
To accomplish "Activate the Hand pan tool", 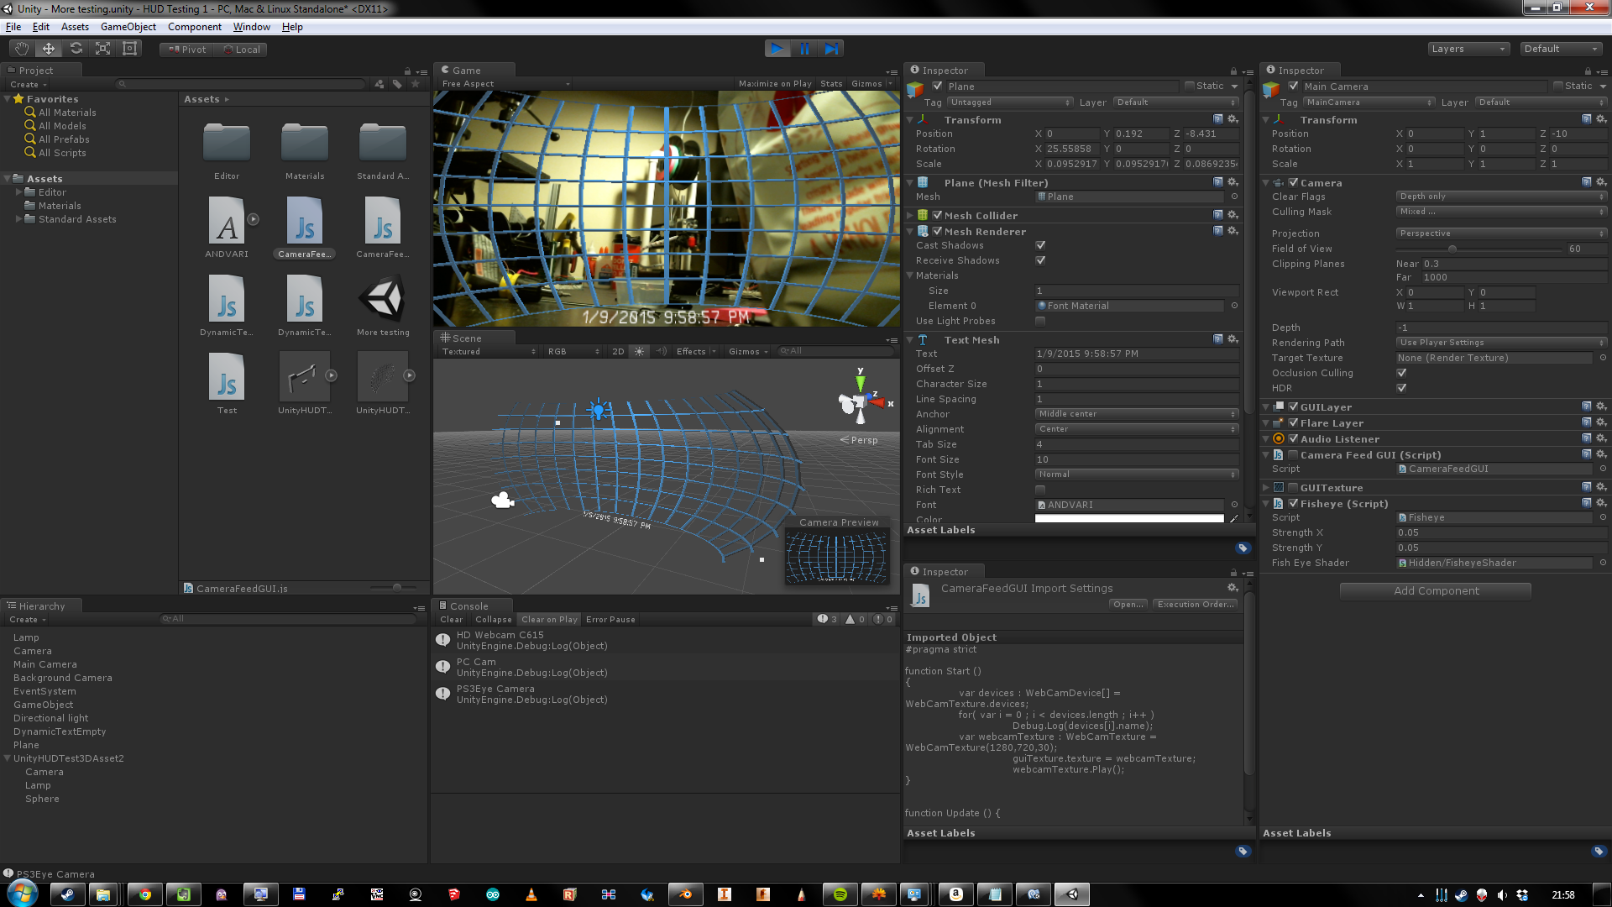I will coord(21,48).
